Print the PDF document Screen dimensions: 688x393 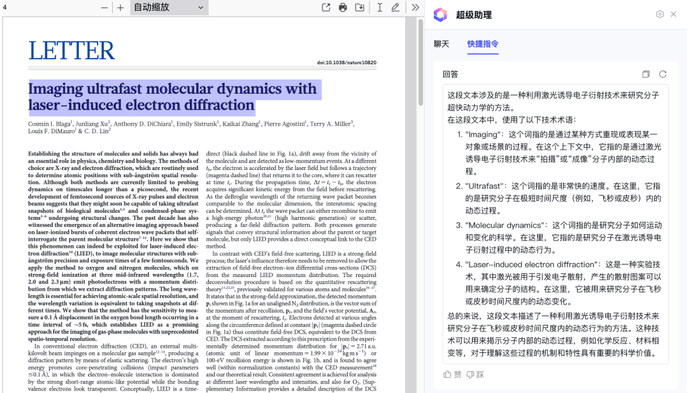click(343, 8)
